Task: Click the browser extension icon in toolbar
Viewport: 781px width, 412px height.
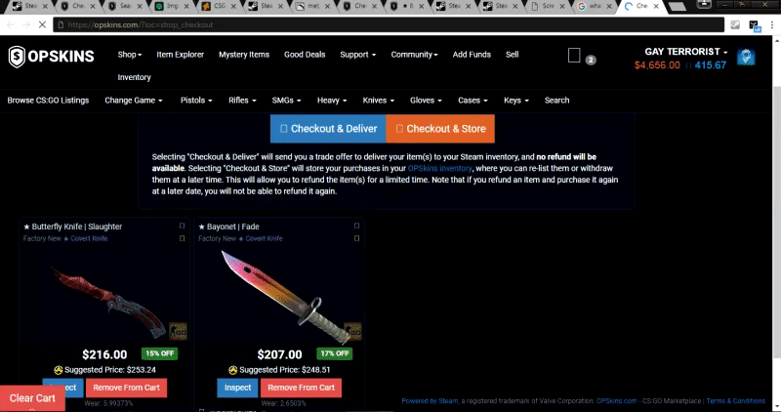Action: tap(754, 25)
